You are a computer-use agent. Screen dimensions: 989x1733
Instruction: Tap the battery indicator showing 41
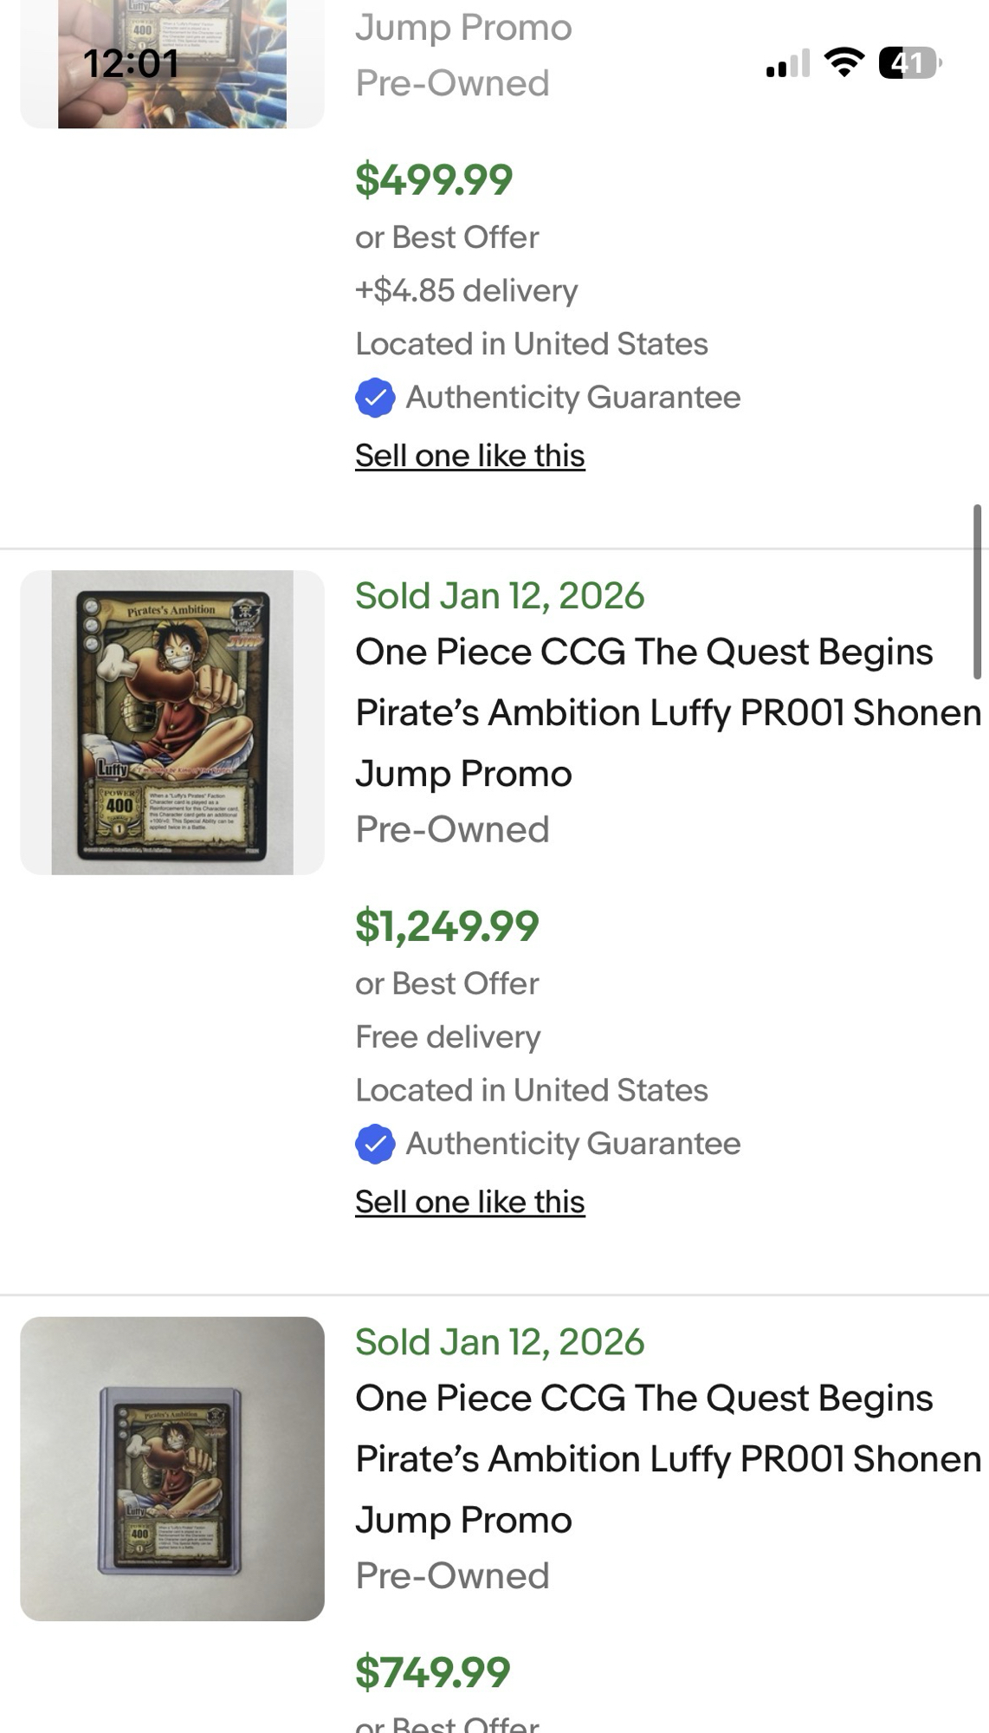tap(909, 62)
